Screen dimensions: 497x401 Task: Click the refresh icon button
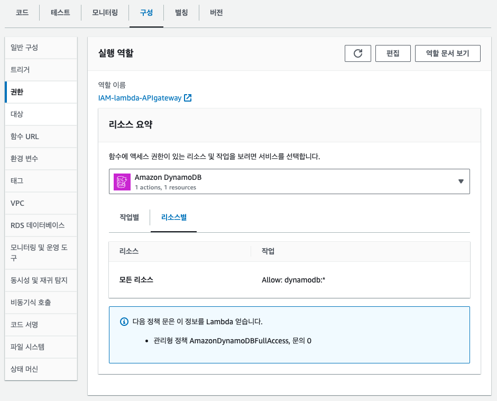pos(357,53)
